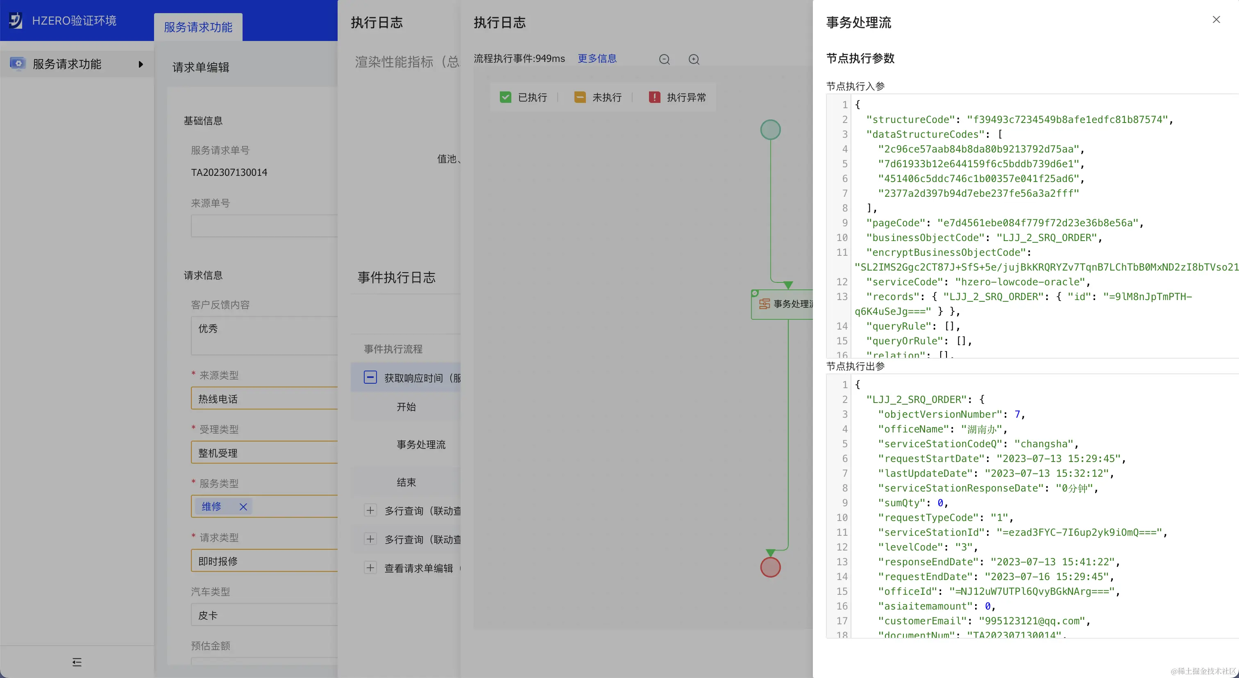This screenshot has width=1239, height=678.
Task: Click the 执行异常 red legend marker
Action: 654,97
